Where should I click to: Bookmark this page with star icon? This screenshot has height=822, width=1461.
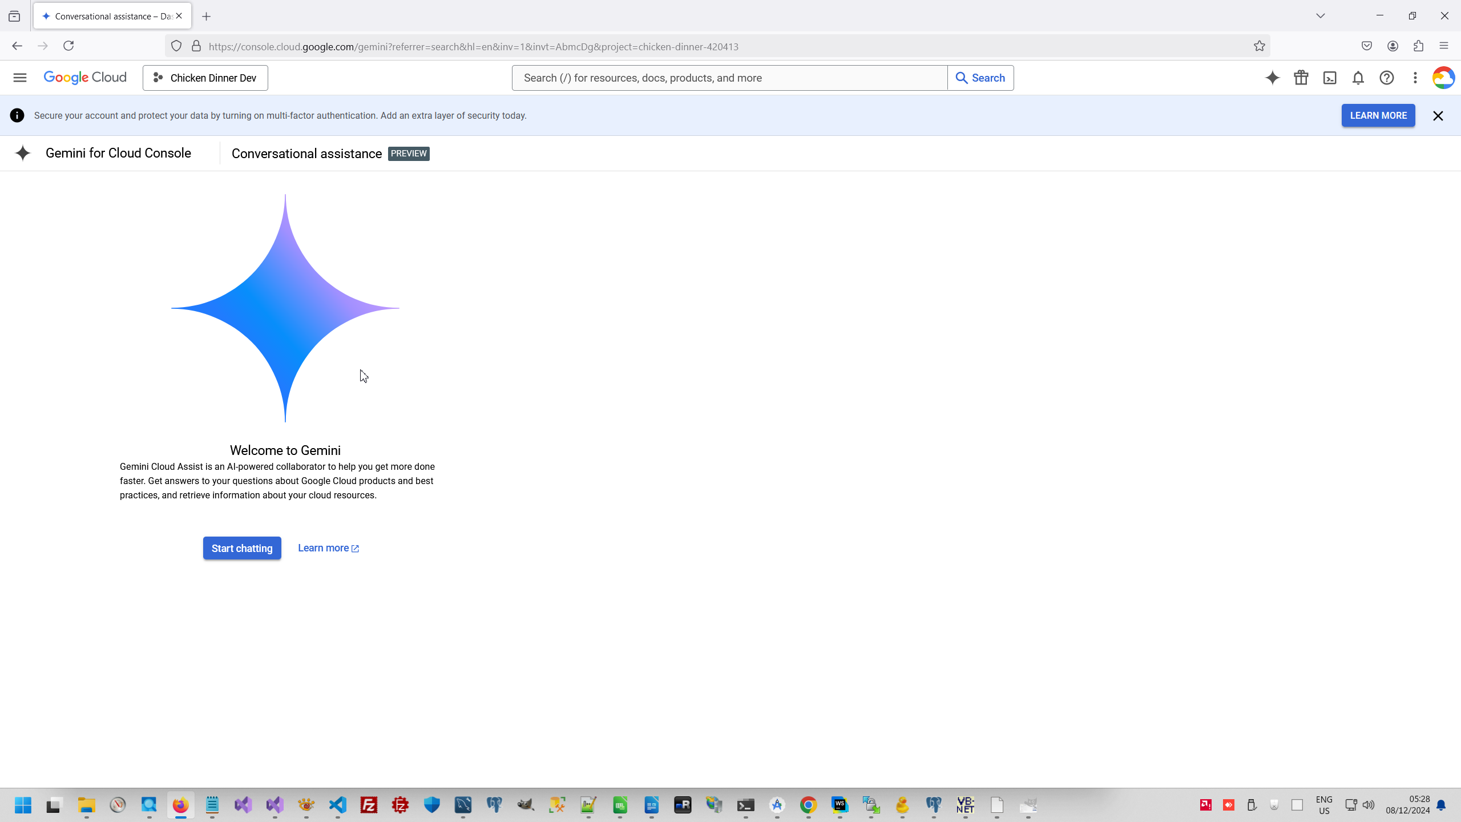[1259, 46]
